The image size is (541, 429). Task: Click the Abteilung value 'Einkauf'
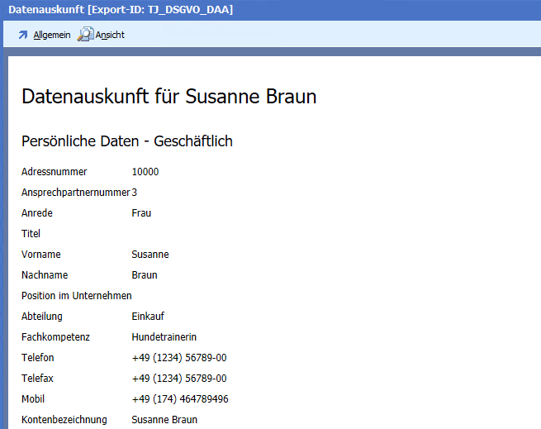pyautogui.click(x=148, y=317)
